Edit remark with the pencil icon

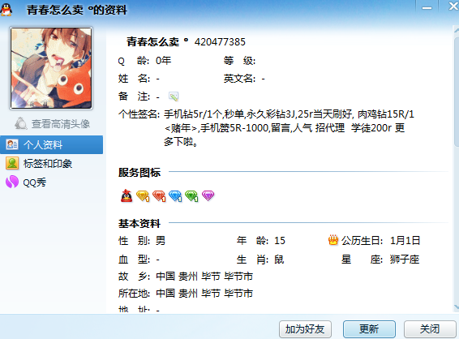pyautogui.click(x=174, y=97)
